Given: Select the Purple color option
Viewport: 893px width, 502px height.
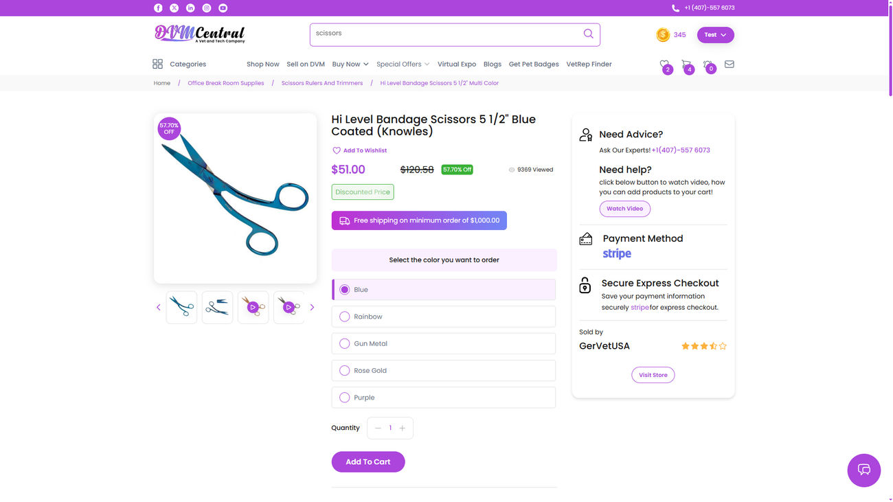Looking at the screenshot, I should (x=345, y=398).
